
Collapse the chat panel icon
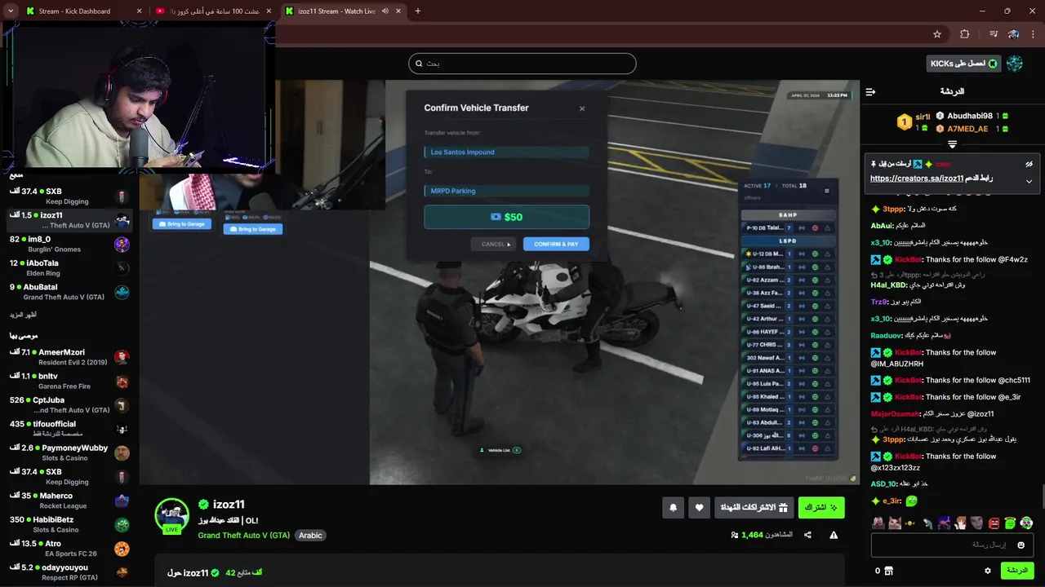(870, 92)
